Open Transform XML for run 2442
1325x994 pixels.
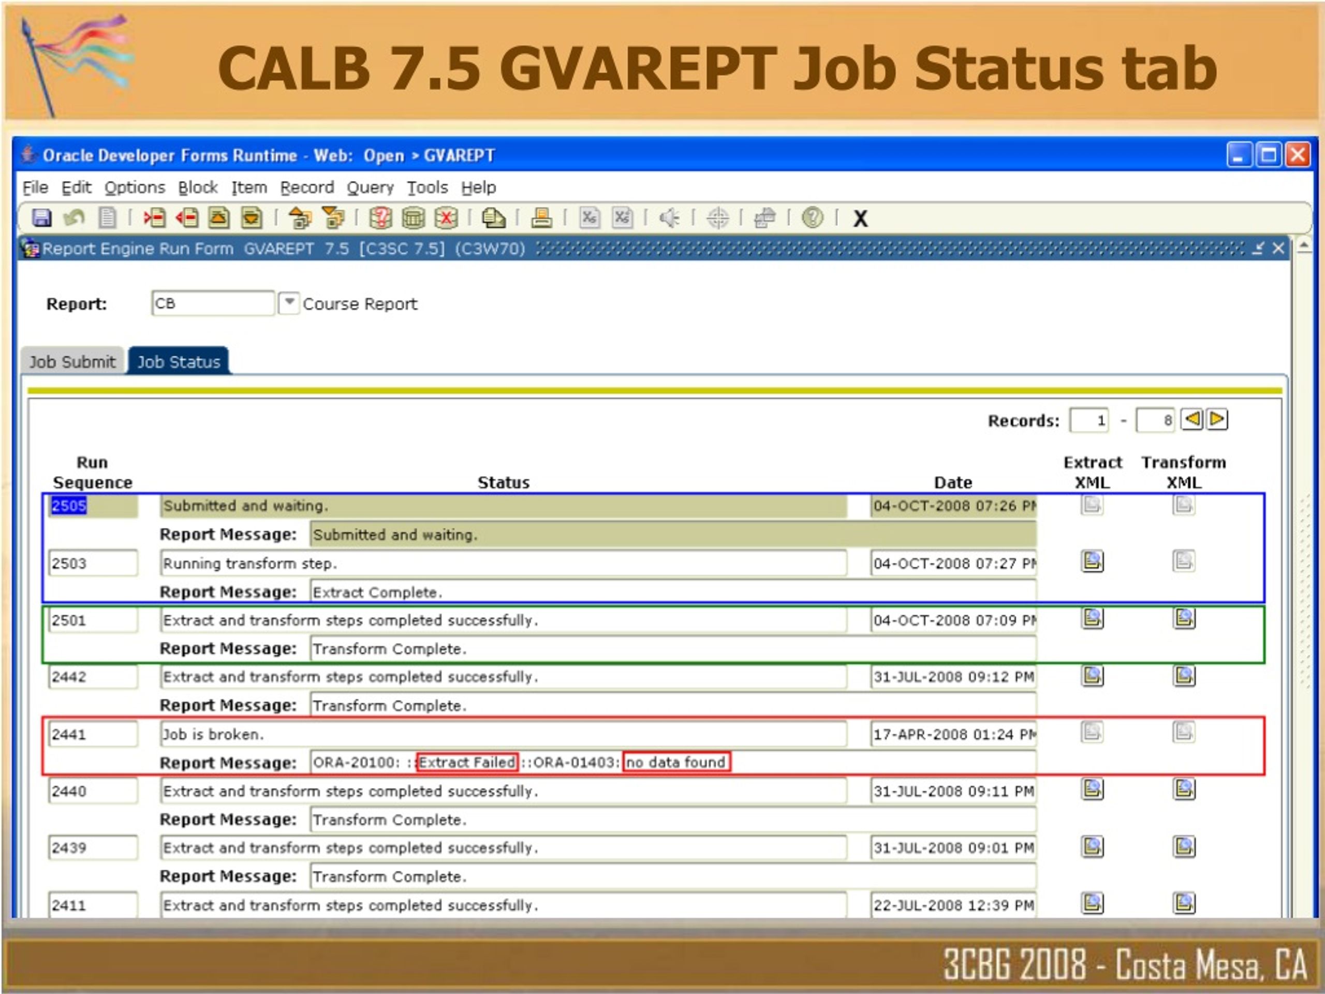1184,675
